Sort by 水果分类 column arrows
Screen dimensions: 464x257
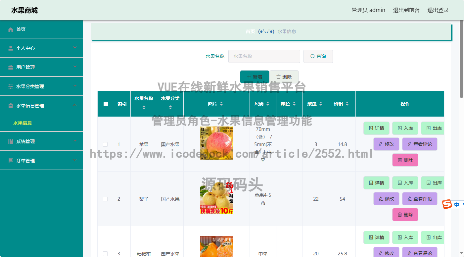(x=170, y=107)
